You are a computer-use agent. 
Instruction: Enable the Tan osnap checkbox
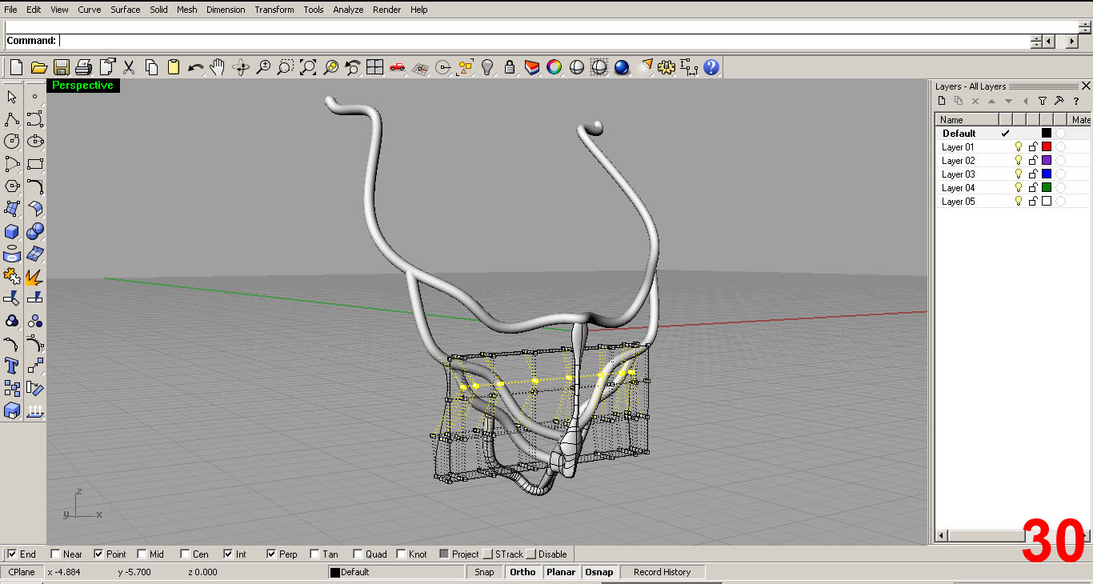(x=314, y=554)
